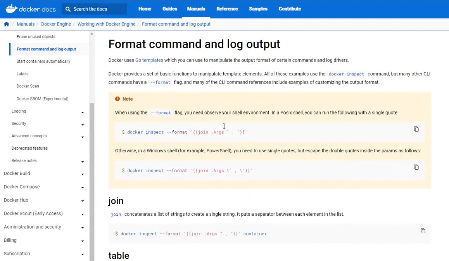This screenshot has height=261, width=449.
Task: Click the Docker Compose sidebar label
Action: click(22, 187)
